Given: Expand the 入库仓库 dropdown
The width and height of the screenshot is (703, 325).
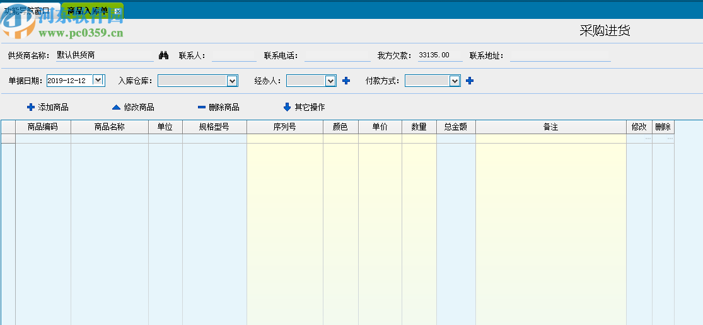Looking at the screenshot, I should pos(232,81).
